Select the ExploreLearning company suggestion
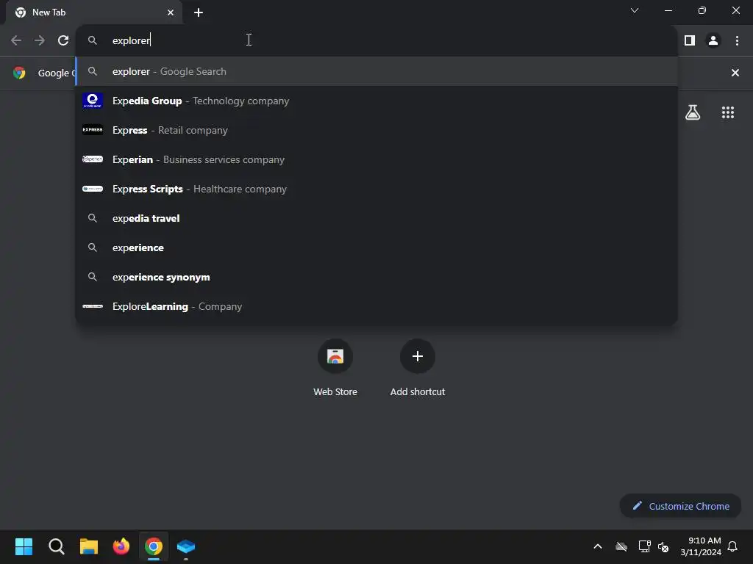Screen dimensions: 753x564 pyautogui.click(x=376, y=306)
